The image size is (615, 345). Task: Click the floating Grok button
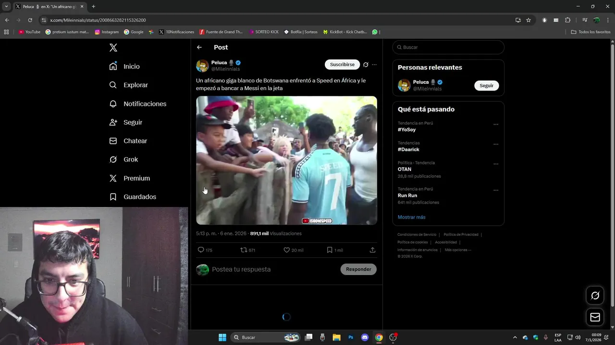[595, 296]
